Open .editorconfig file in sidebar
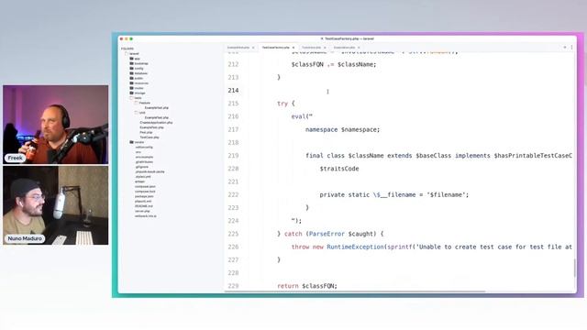The image size is (587, 330). pos(144,148)
